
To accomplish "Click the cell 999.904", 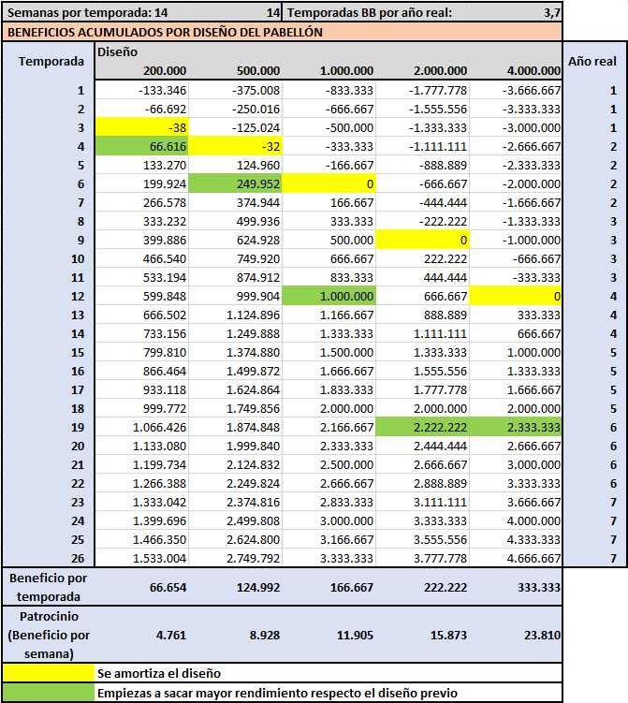I will point(236,297).
